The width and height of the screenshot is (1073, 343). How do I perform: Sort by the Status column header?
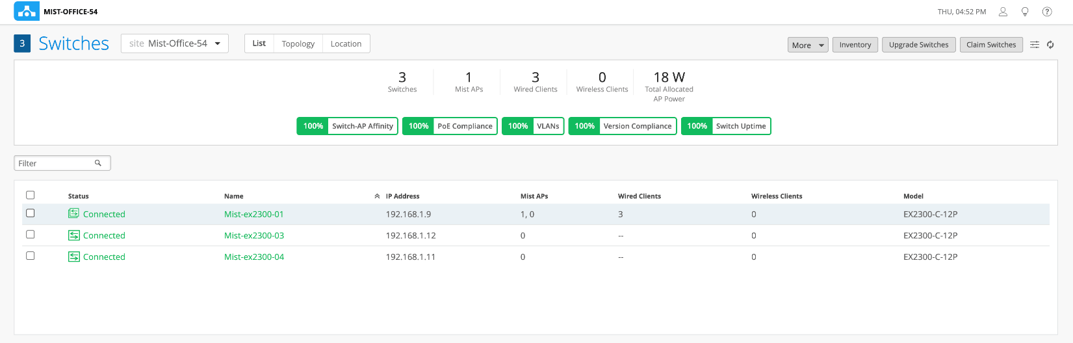pos(78,196)
